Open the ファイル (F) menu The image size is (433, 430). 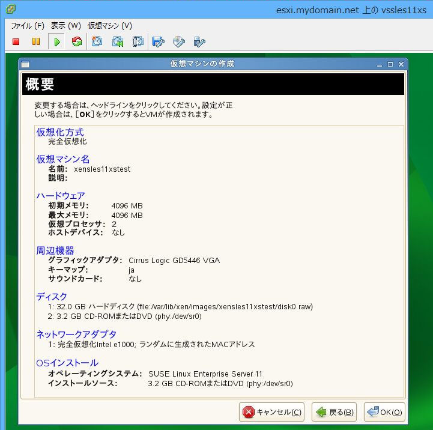click(x=28, y=26)
